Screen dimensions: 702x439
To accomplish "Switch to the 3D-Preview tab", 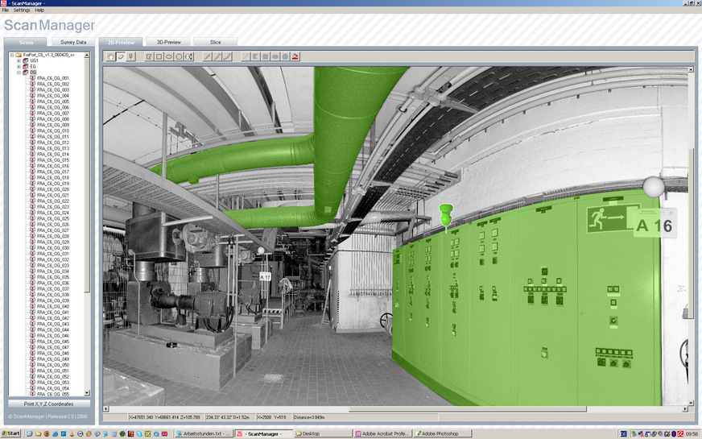I will pyautogui.click(x=168, y=42).
